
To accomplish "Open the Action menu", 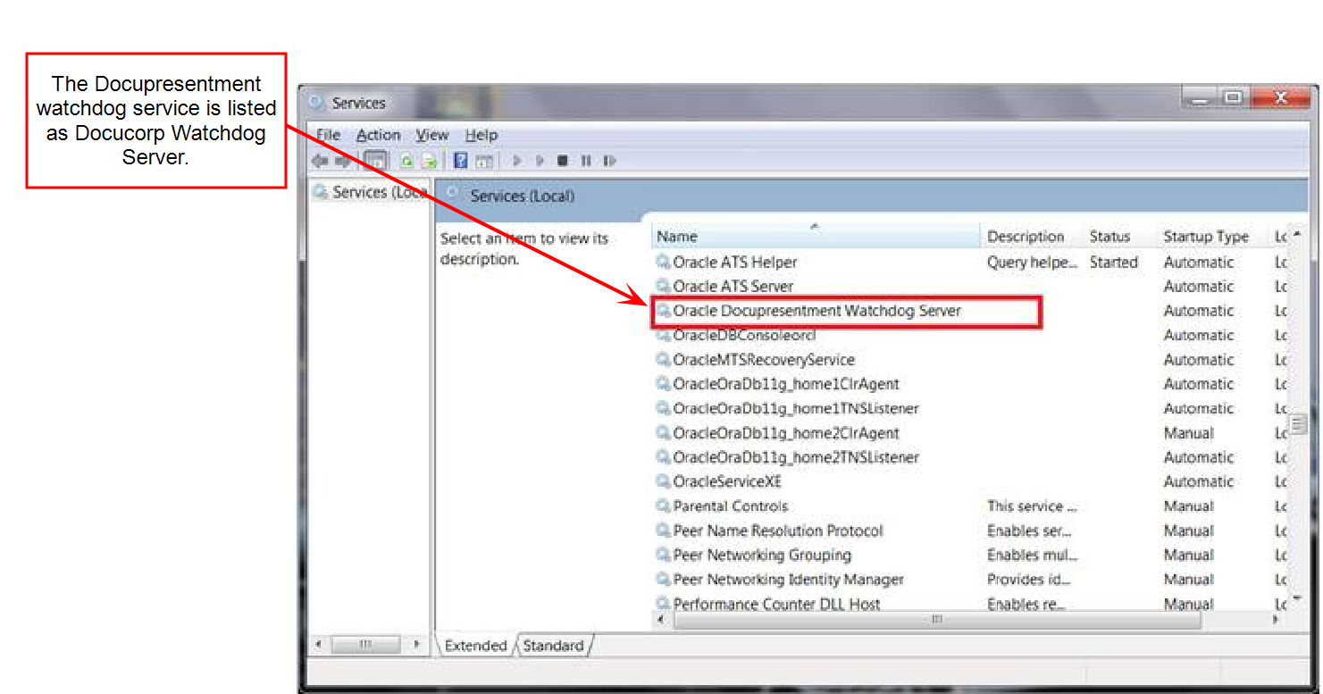I will click(x=378, y=135).
